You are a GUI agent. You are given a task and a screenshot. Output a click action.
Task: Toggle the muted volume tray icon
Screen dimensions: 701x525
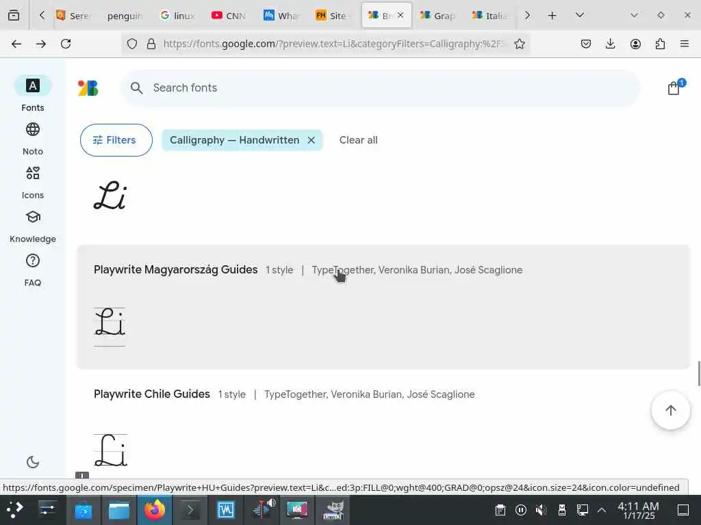pos(541,510)
